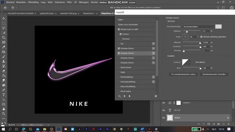Delete effect with Laagstijl trash icon

click(156, 96)
